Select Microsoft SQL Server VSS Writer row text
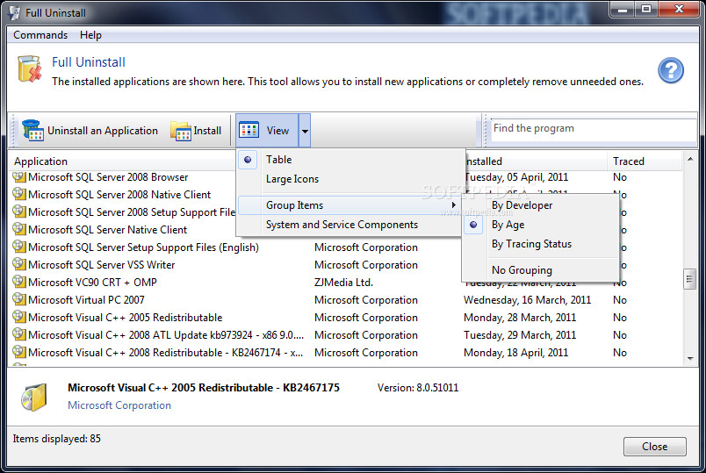Image resolution: width=706 pixels, height=473 pixels. [x=101, y=265]
